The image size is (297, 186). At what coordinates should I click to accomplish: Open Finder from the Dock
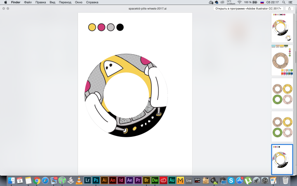point(12,180)
